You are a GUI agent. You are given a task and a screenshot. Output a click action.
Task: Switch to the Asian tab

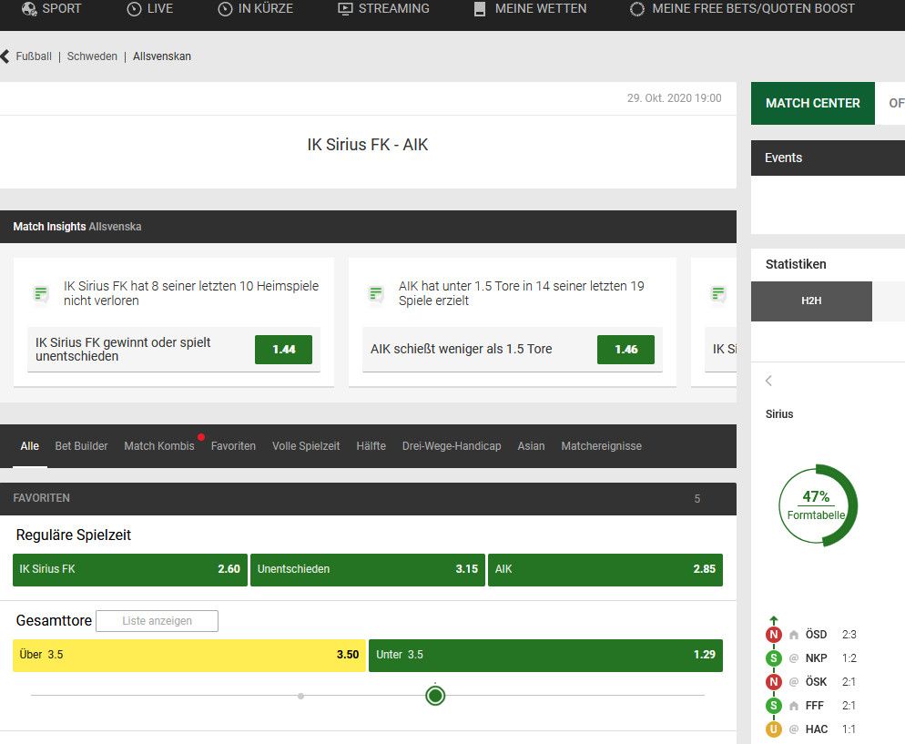click(531, 446)
